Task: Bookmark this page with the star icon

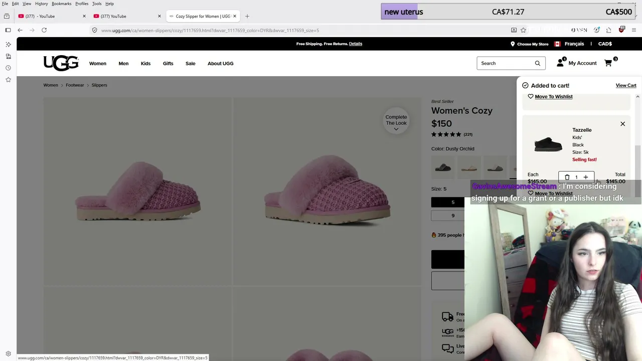Action: 523,30
